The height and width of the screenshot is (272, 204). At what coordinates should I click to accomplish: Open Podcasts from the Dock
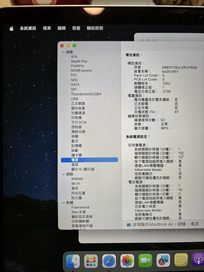pos(198,259)
